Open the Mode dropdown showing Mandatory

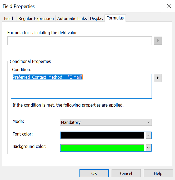point(106,122)
